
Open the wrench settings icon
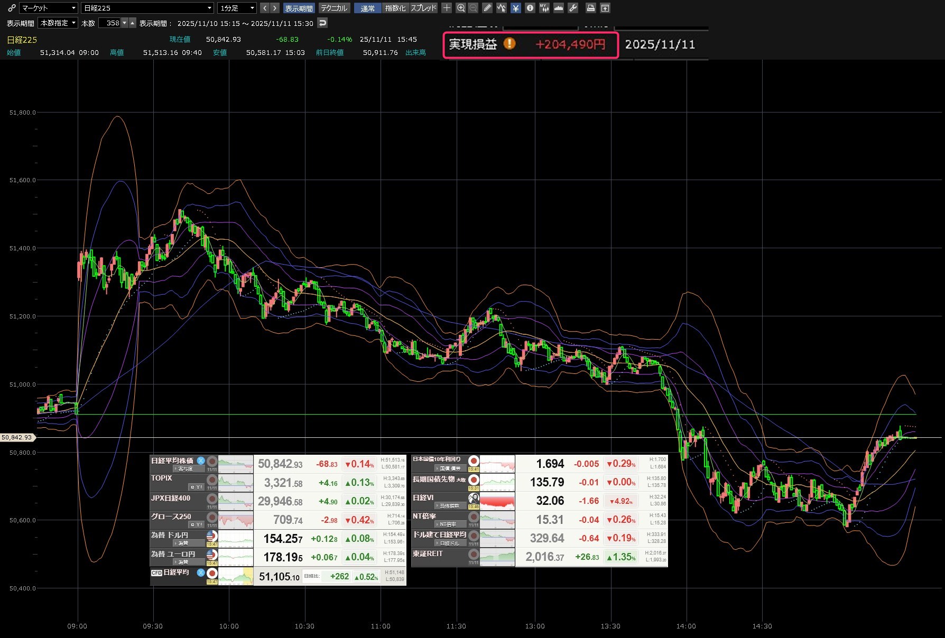point(573,8)
